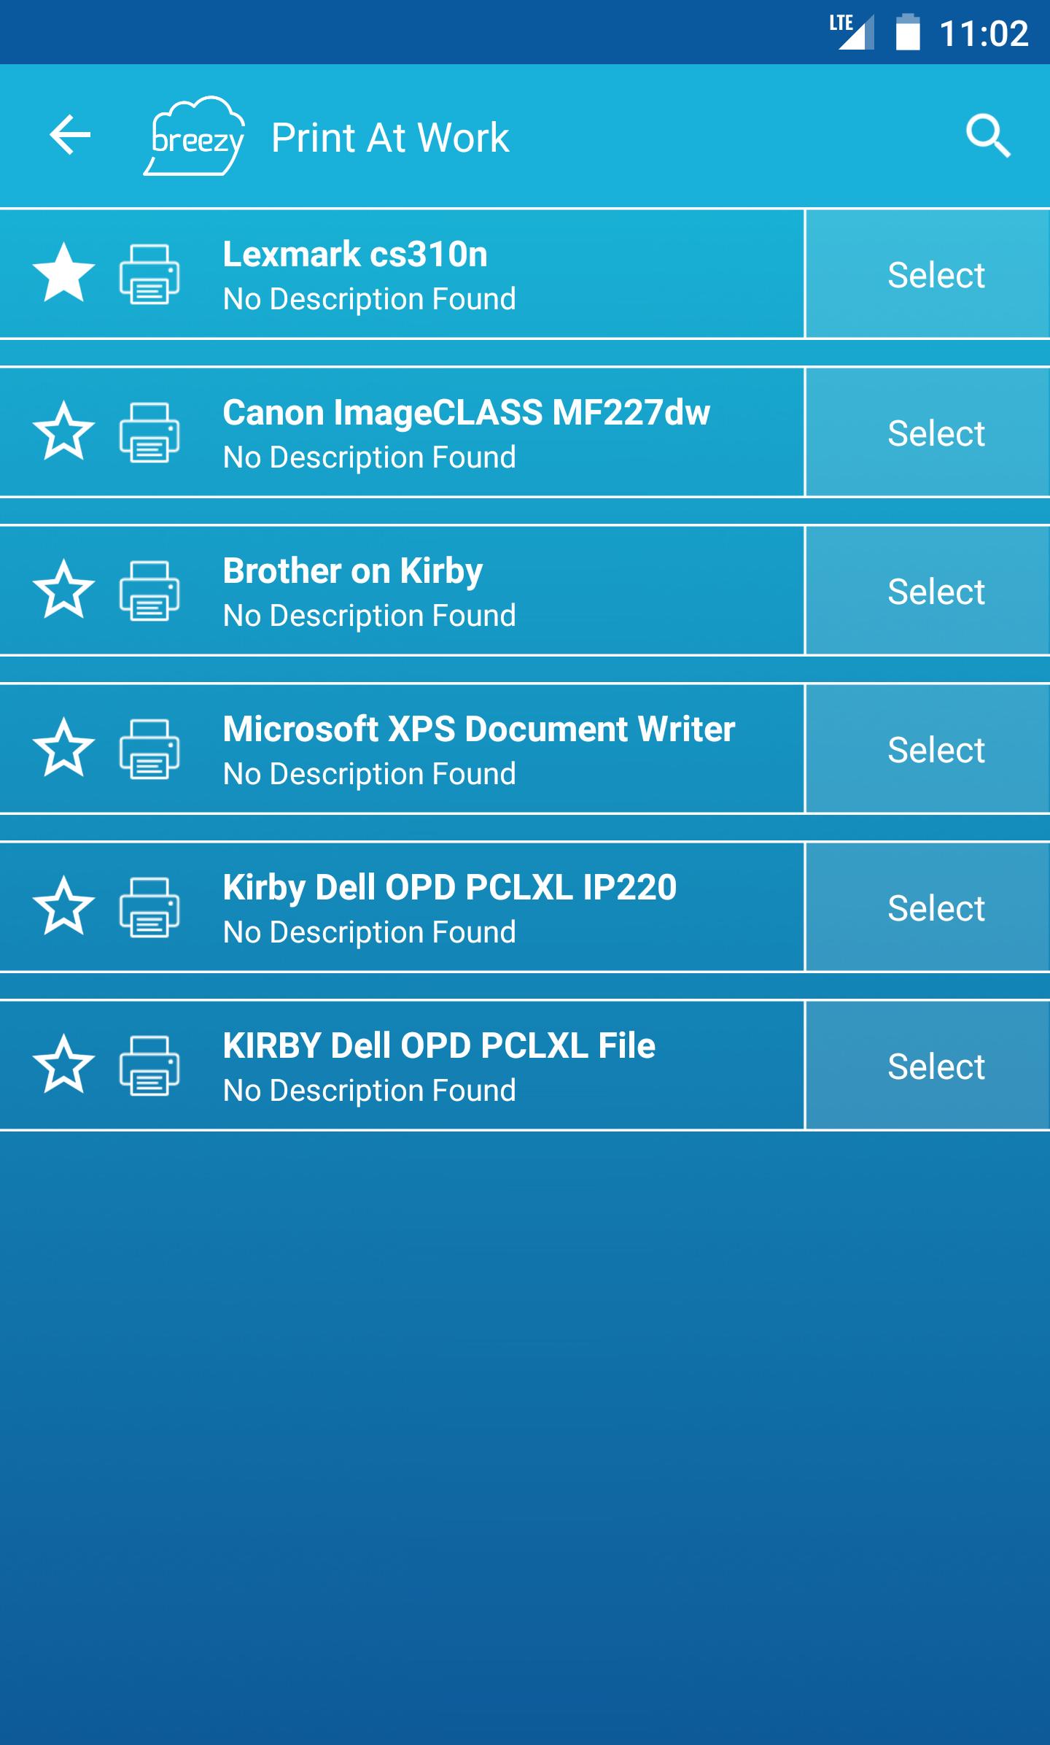Star the Brother on Kirby printer
This screenshot has width=1050, height=1745.
tap(64, 589)
